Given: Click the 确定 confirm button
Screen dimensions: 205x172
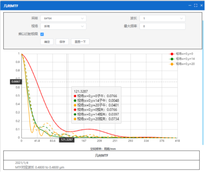Looking at the screenshot, I should coord(47,42).
